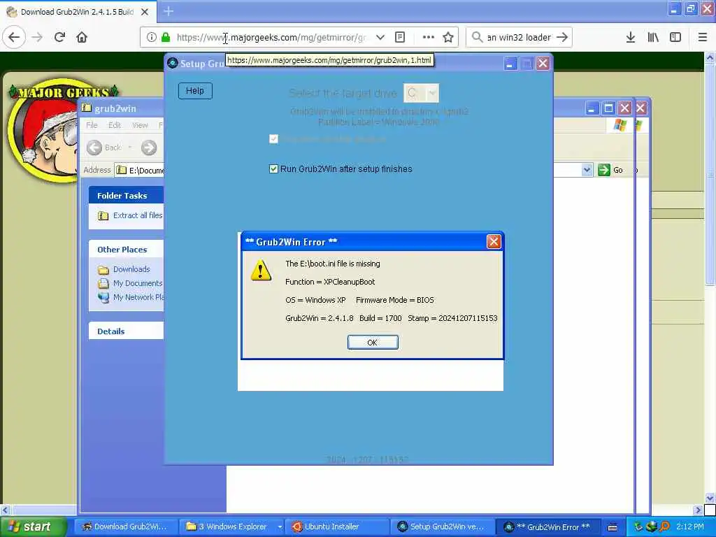Expand Windows Explorer taskbar group arrow
This screenshot has width=716, height=537.
pyautogui.click(x=280, y=527)
